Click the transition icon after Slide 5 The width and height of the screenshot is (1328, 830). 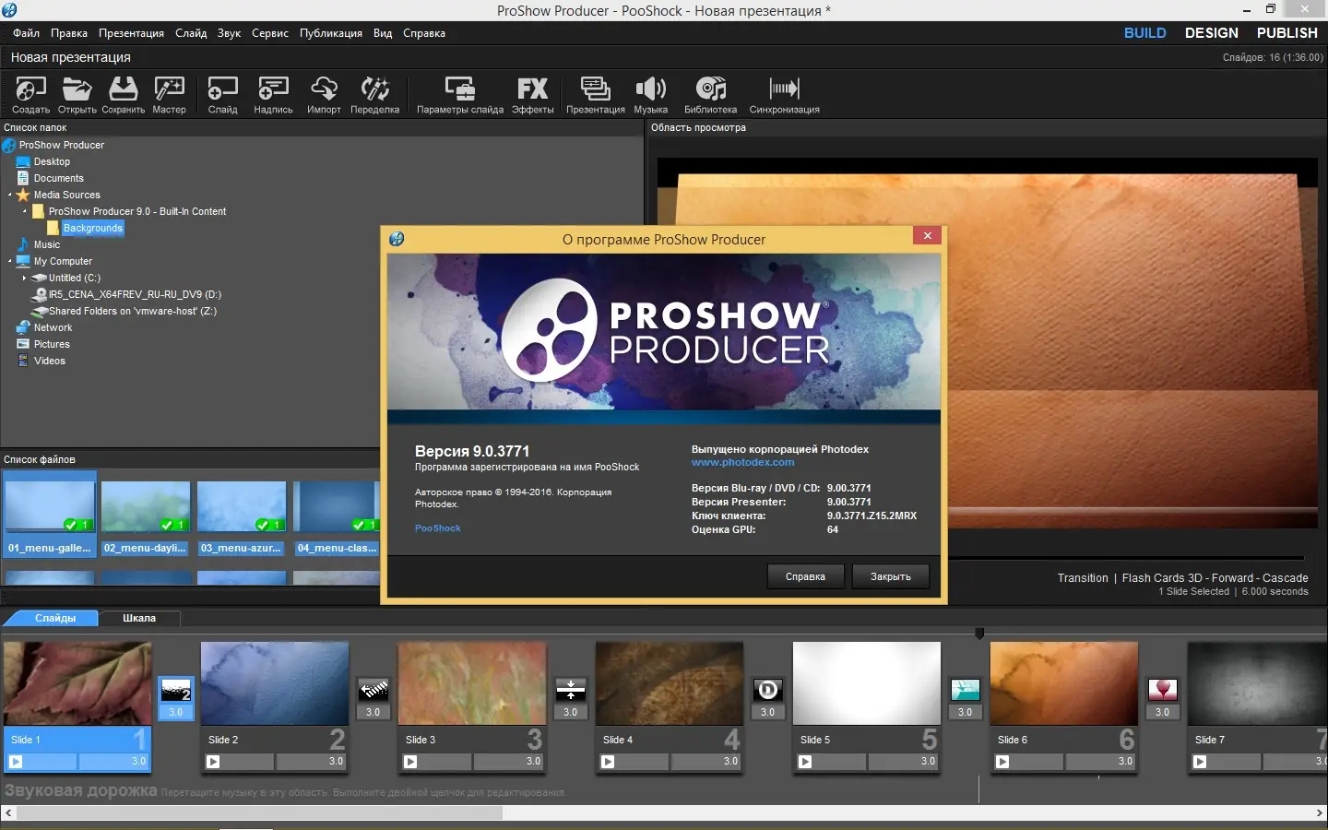pos(965,690)
